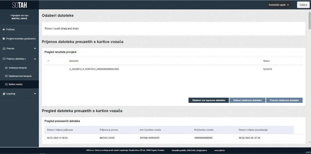This screenshot has height=154, width=311.
Task: Click the Odjava button
Action: pos(303,5)
